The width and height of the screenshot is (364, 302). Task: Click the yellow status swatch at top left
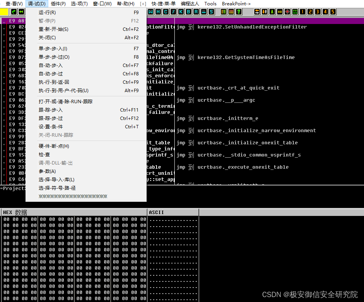point(4,12)
